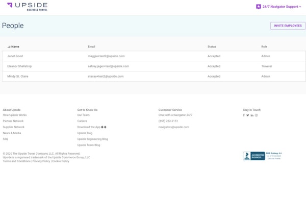Open the Careers footer link
This screenshot has height=219, width=306.
click(82, 121)
